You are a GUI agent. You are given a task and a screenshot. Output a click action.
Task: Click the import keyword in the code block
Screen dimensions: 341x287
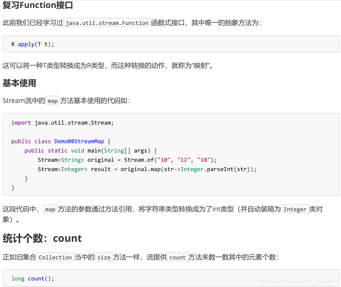[x=21, y=123]
